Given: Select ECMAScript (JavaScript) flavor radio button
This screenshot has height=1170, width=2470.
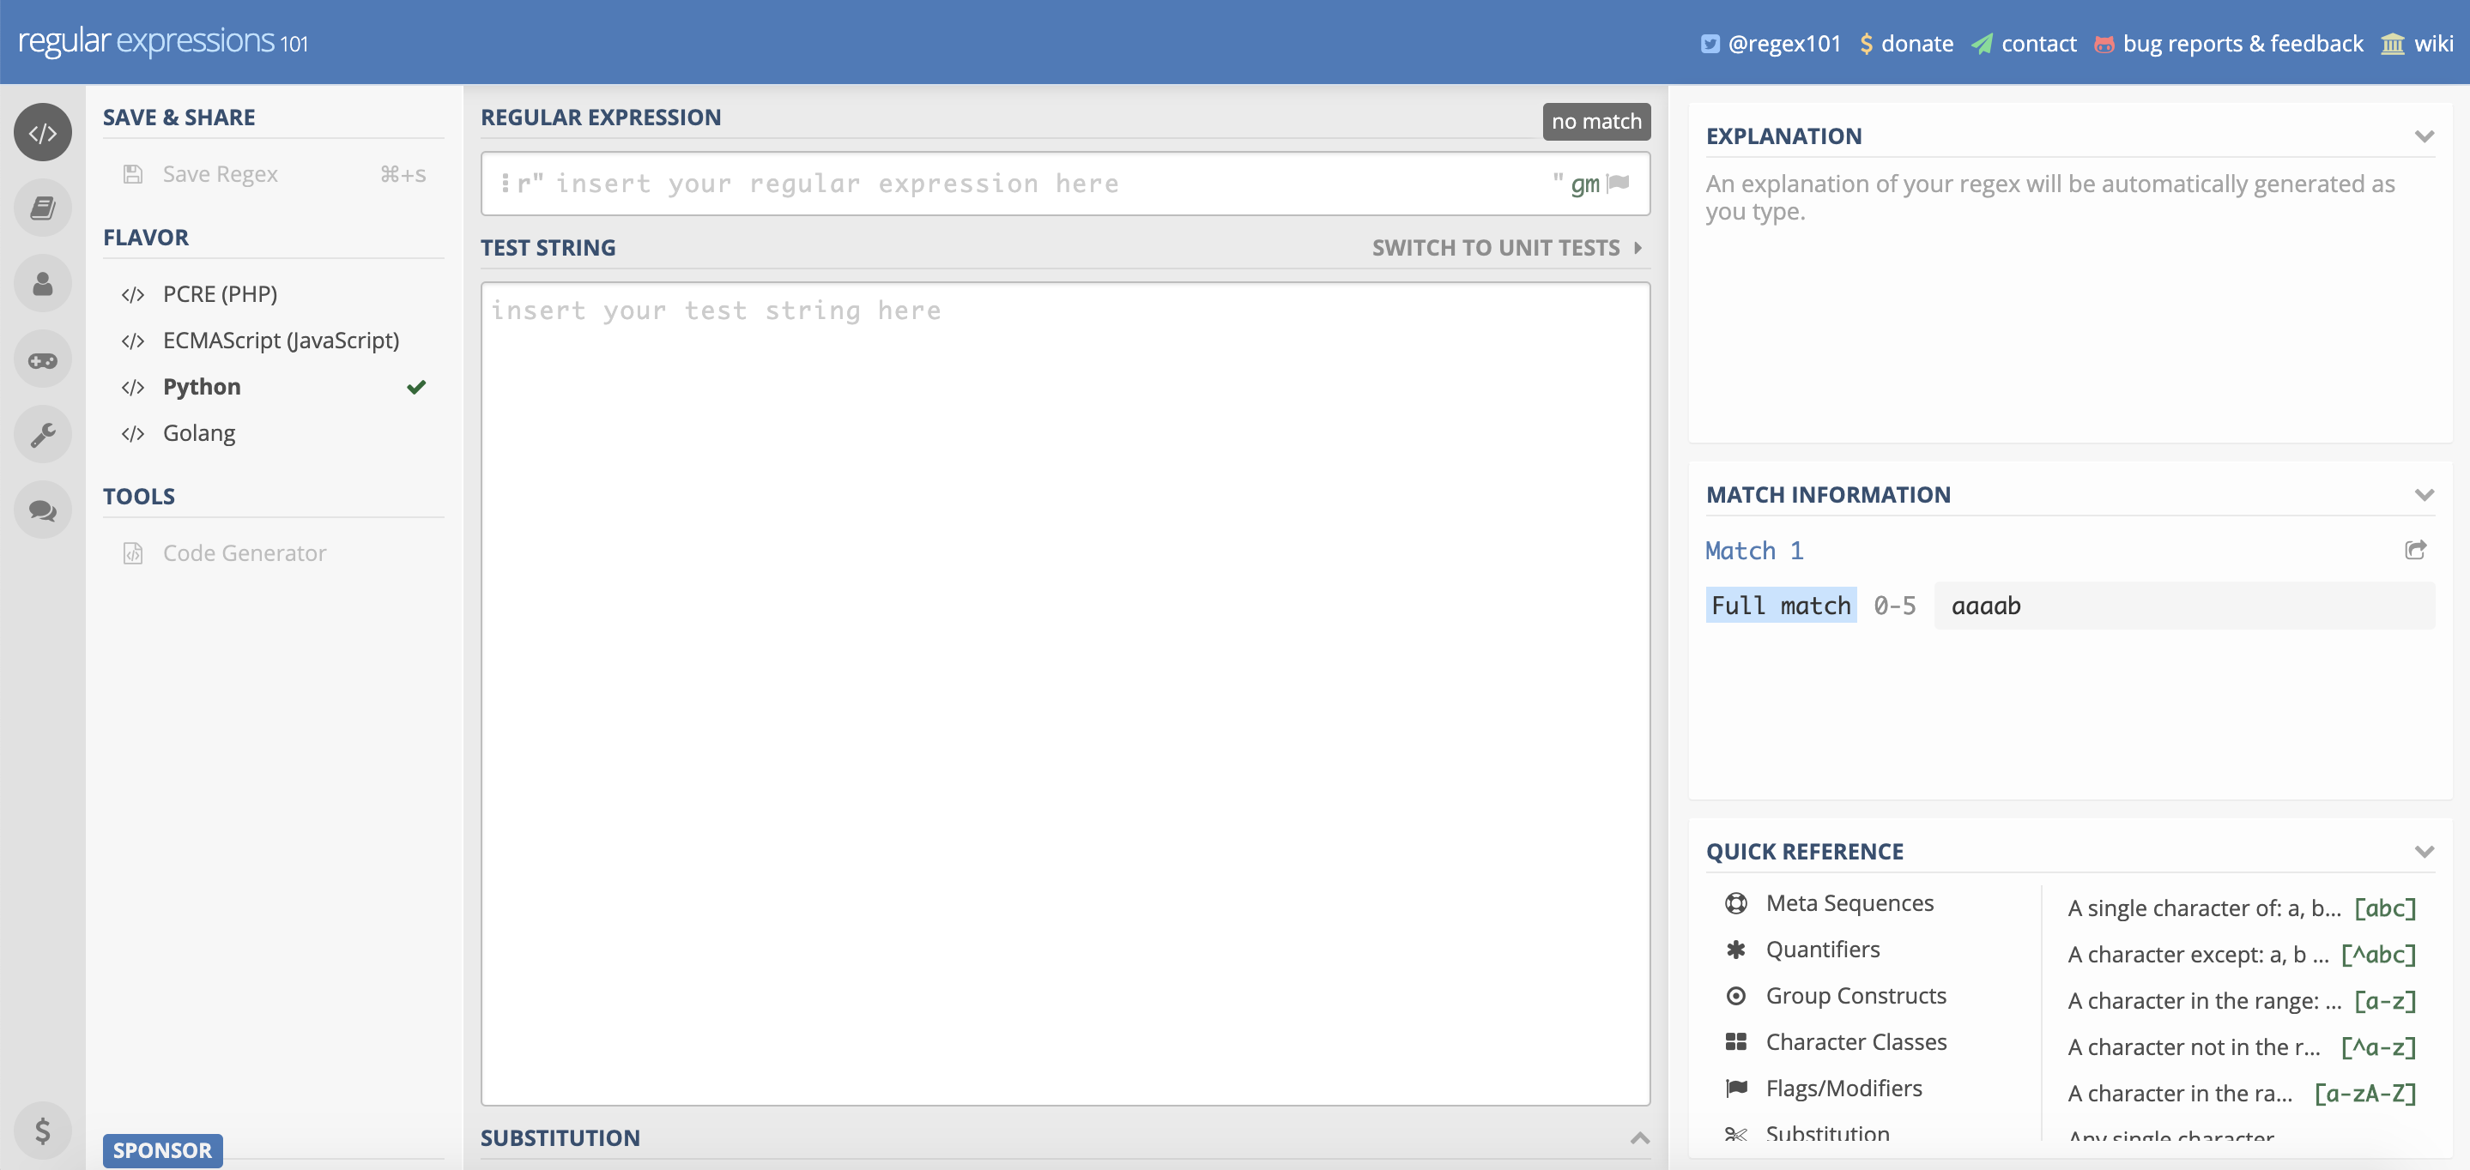Looking at the screenshot, I should pos(281,339).
